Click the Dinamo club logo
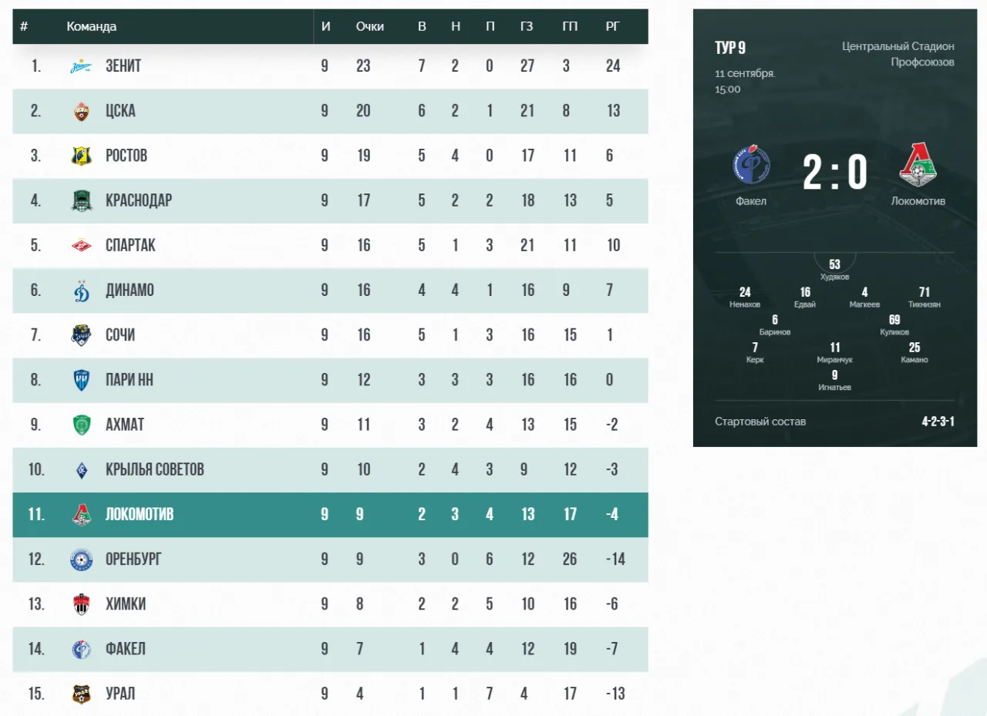 click(82, 290)
